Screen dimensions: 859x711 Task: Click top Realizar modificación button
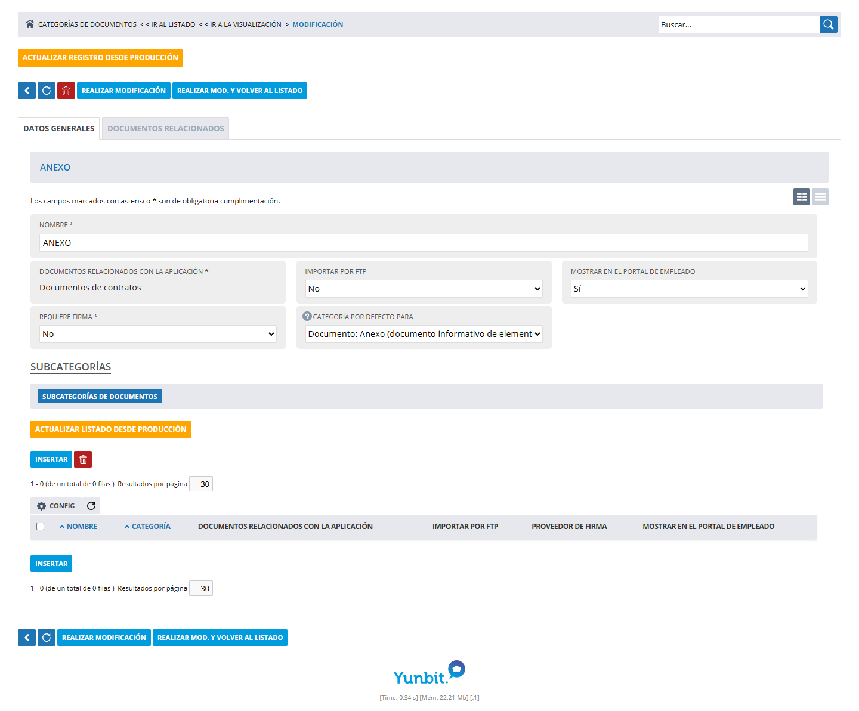click(x=123, y=91)
